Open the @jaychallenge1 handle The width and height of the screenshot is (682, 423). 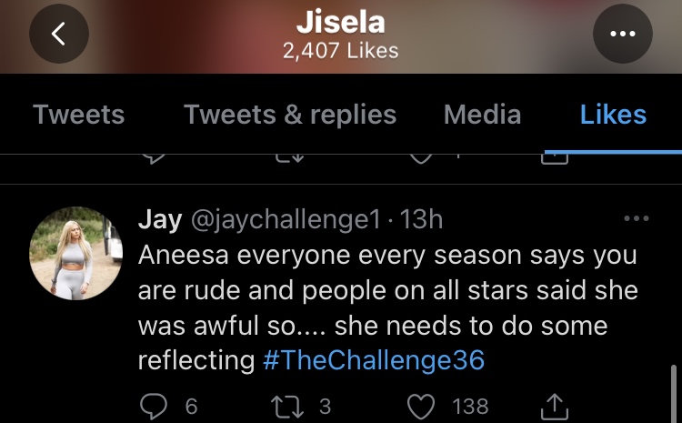click(x=286, y=219)
